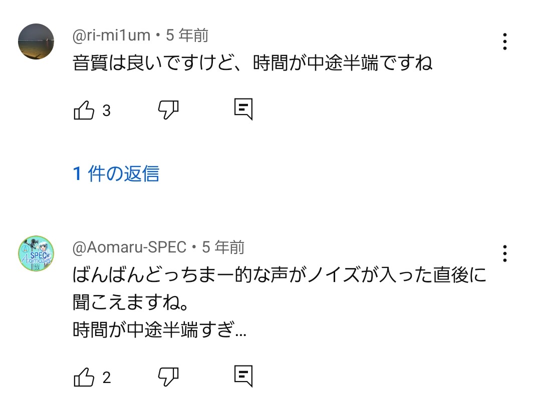Dislike the @ri-mi1um comment about 音質
The width and height of the screenshot is (541, 403).
pos(168,110)
